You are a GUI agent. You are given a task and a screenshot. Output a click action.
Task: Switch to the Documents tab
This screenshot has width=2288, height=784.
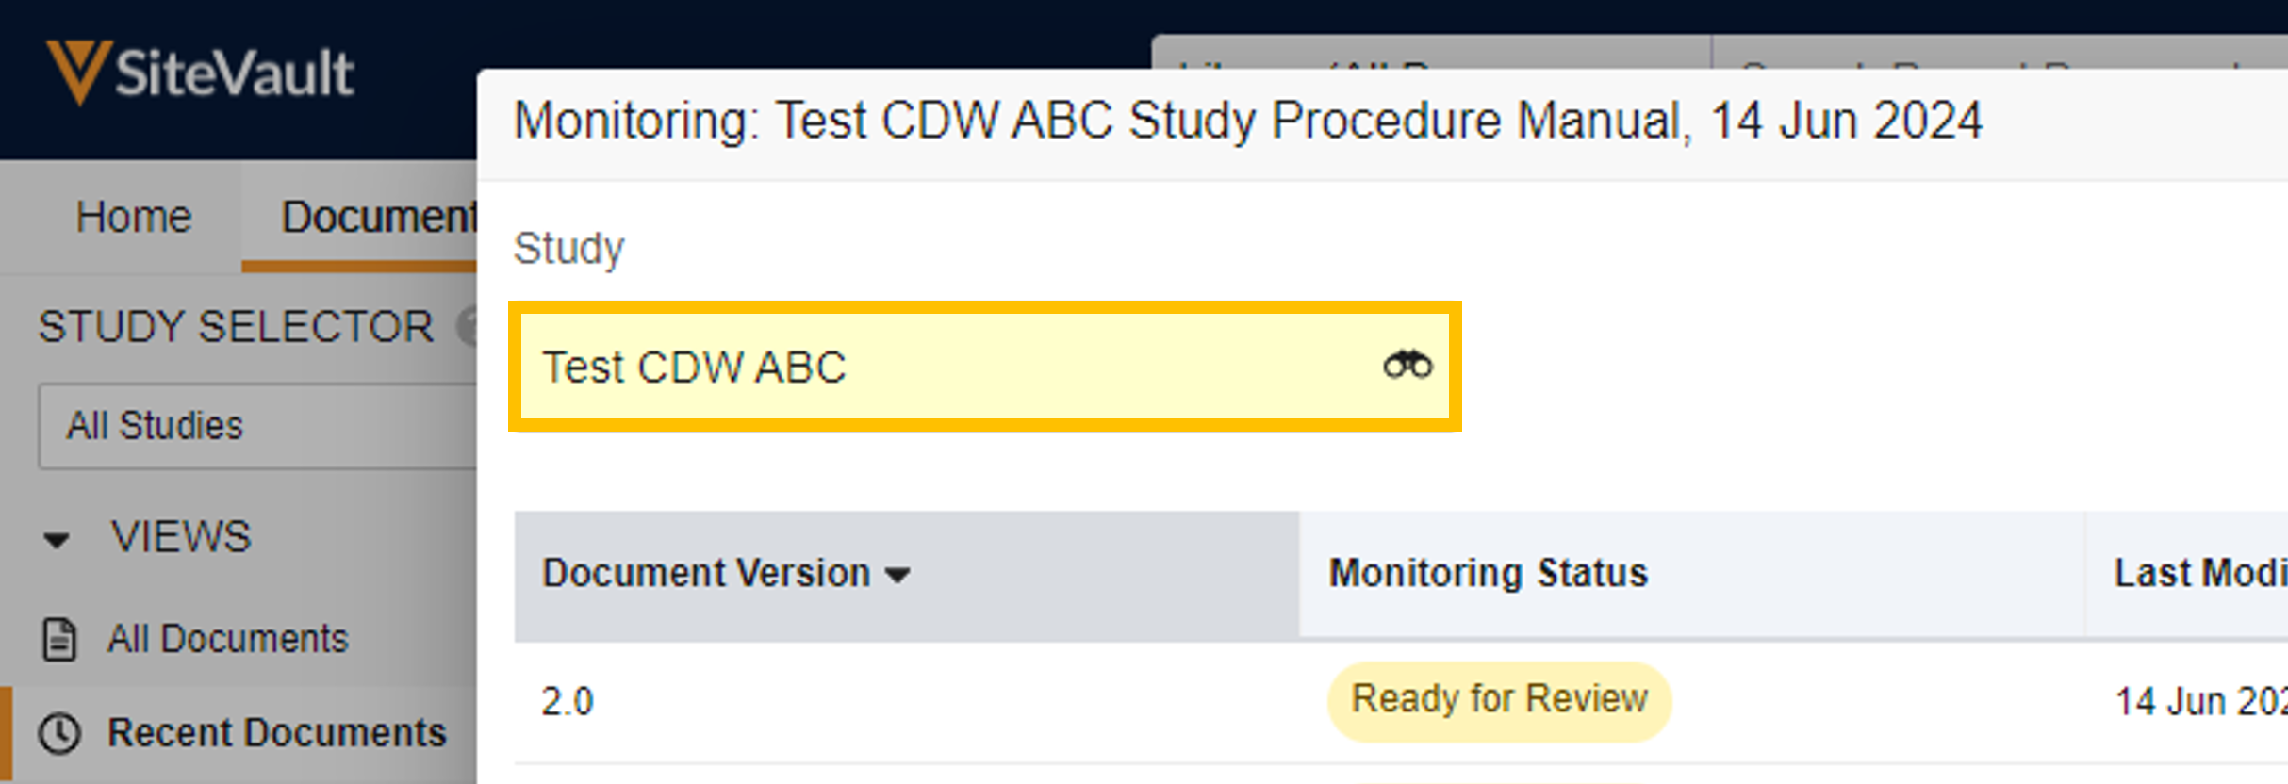tap(377, 217)
